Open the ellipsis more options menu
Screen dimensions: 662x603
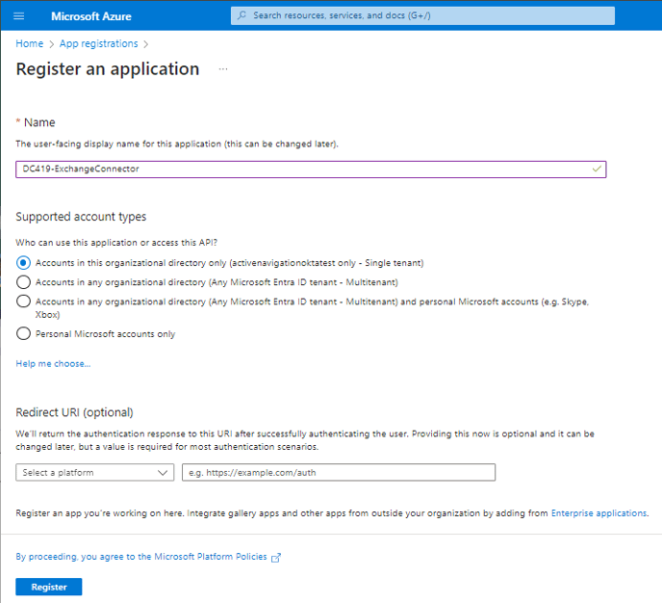click(223, 69)
